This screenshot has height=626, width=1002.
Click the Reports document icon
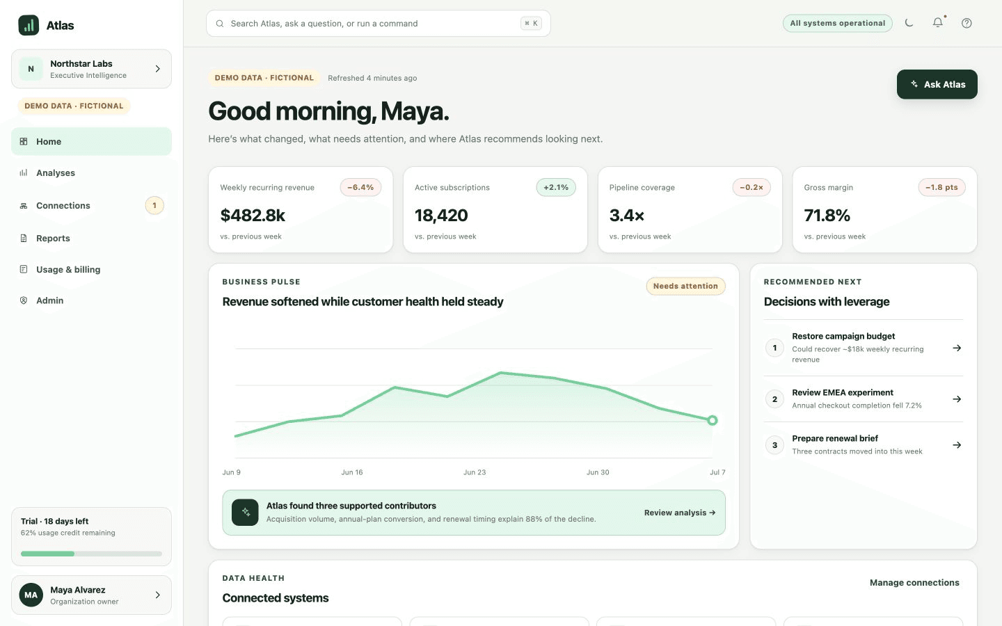24,238
